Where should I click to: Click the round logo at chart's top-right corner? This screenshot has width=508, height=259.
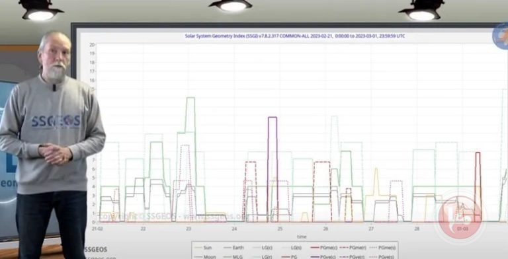click(x=501, y=36)
